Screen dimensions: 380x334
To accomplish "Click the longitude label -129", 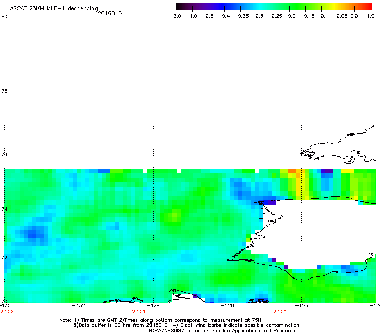I will pos(153,305).
